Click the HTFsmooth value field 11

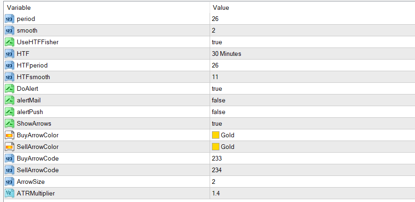click(215, 77)
